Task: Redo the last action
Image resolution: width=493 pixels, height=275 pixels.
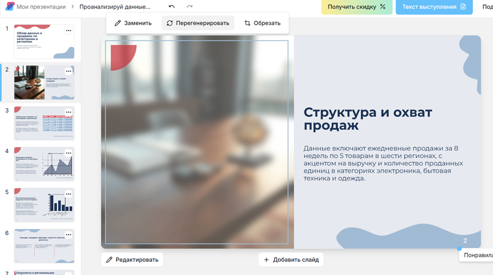Action: click(x=189, y=7)
